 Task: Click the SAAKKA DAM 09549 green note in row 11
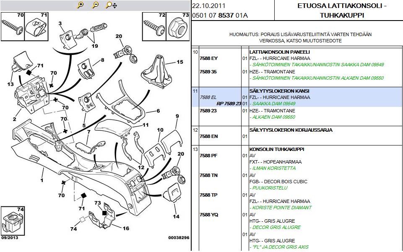click(273, 104)
